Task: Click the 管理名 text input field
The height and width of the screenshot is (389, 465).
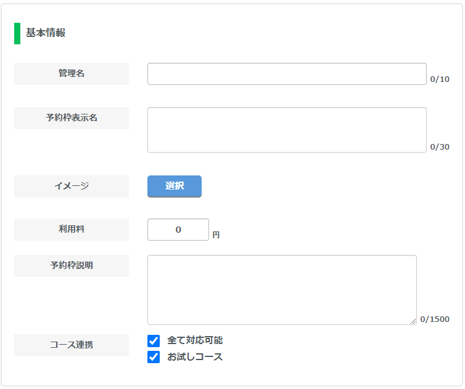Action: tap(287, 74)
